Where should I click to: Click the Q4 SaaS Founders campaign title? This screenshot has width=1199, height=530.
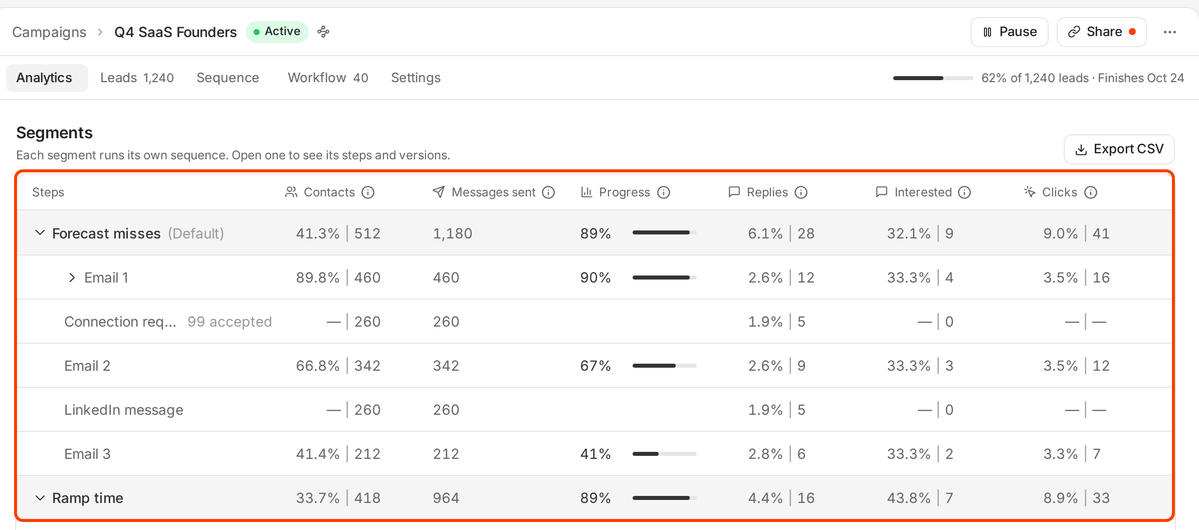(175, 32)
